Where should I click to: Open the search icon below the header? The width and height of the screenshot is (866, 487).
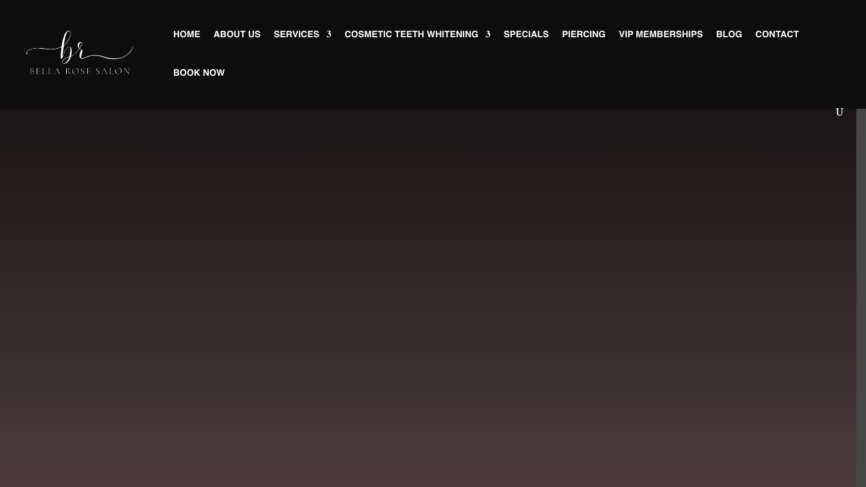pos(839,112)
